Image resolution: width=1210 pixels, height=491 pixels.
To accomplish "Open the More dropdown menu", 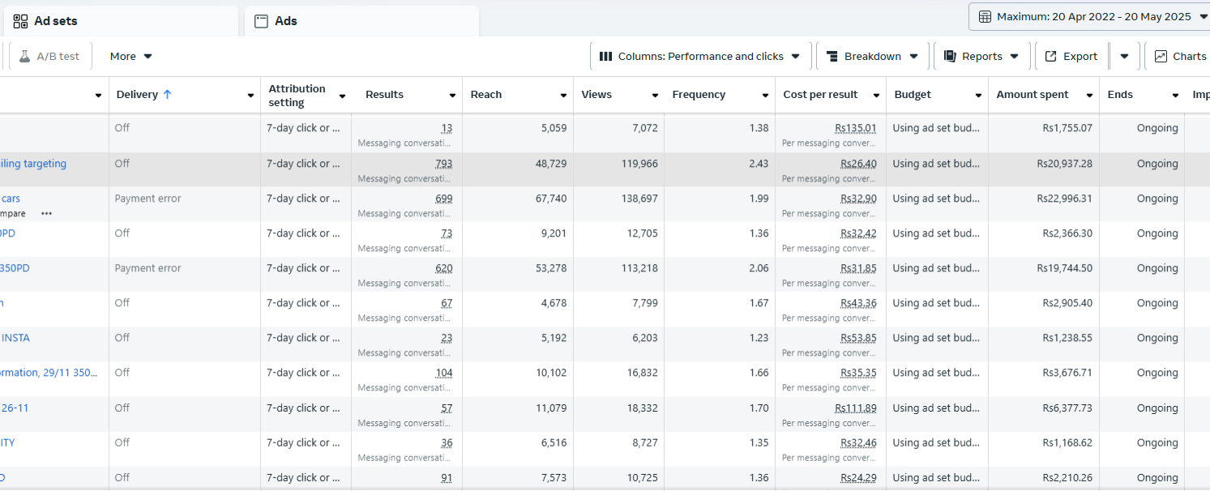I will [130, 57].
